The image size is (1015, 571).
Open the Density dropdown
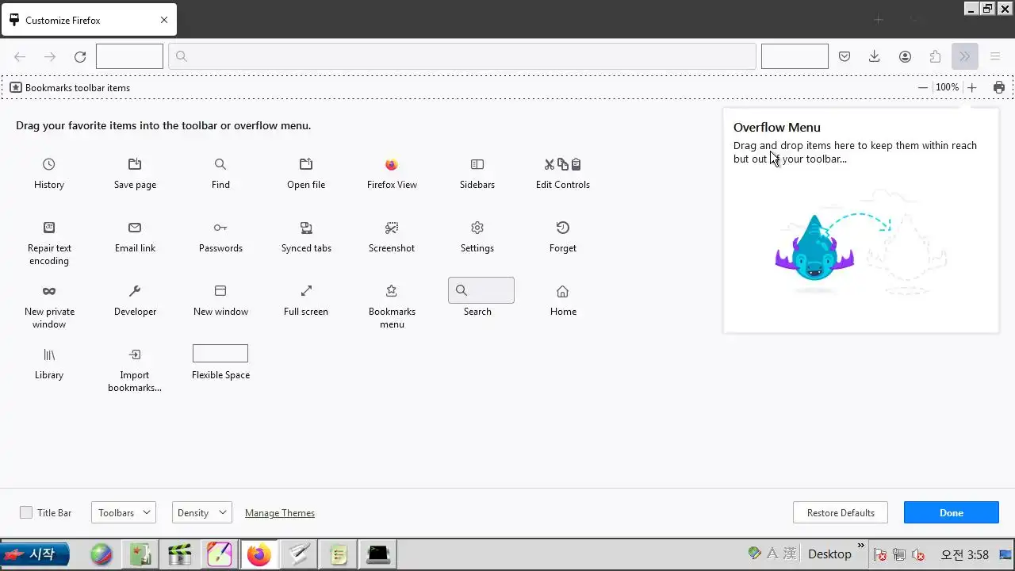click(201, 513)
